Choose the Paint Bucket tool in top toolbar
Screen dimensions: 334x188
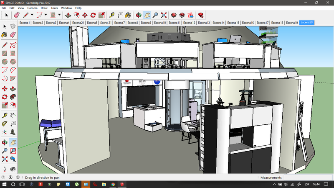tap(128, 15)
